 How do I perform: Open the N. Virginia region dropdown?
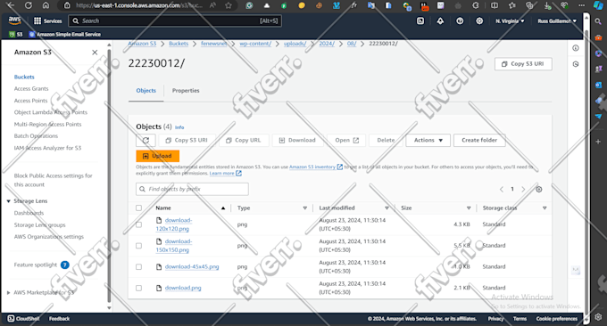click(510, 20)
